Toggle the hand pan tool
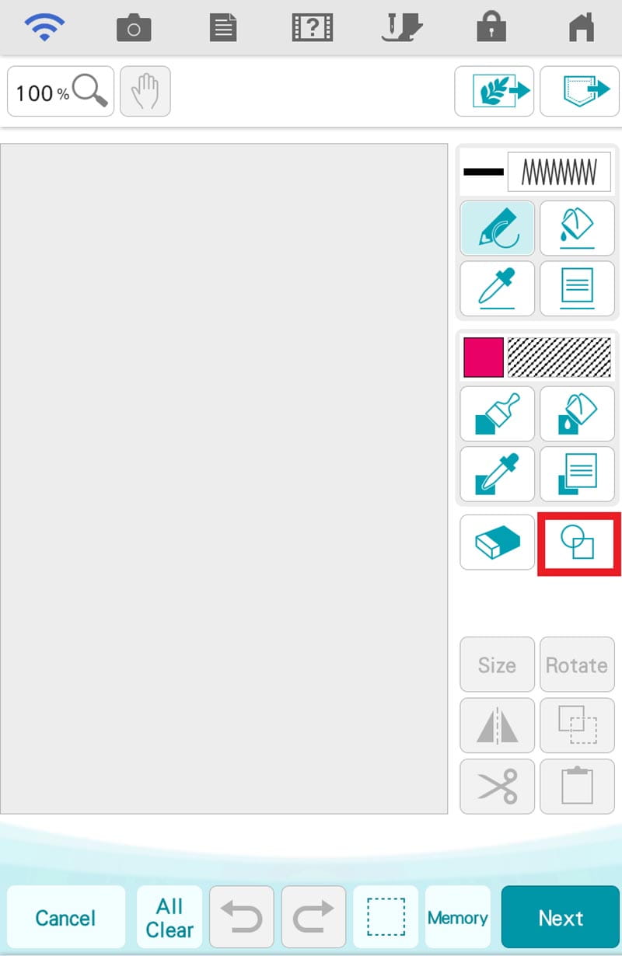The image size is (622, 956). [145, 92]
